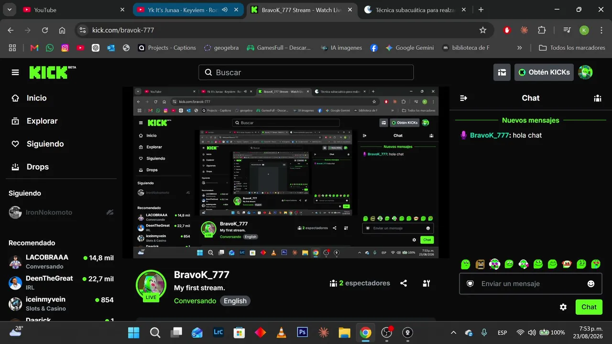Switch to the YouTube tab
Viewport: 612px width, 344px height.
74,10
